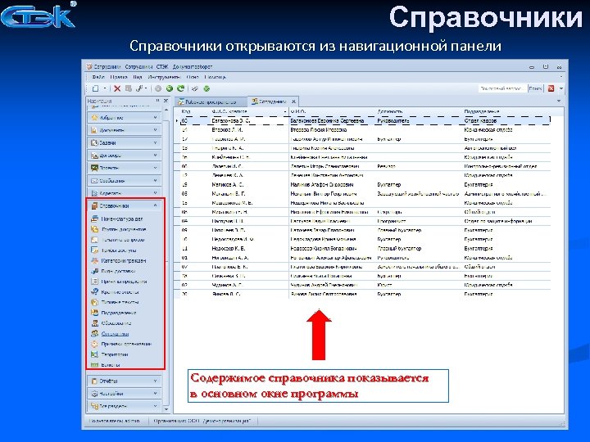
Task: Toggle the pin on Навигация panel
Action: [157, 101]
